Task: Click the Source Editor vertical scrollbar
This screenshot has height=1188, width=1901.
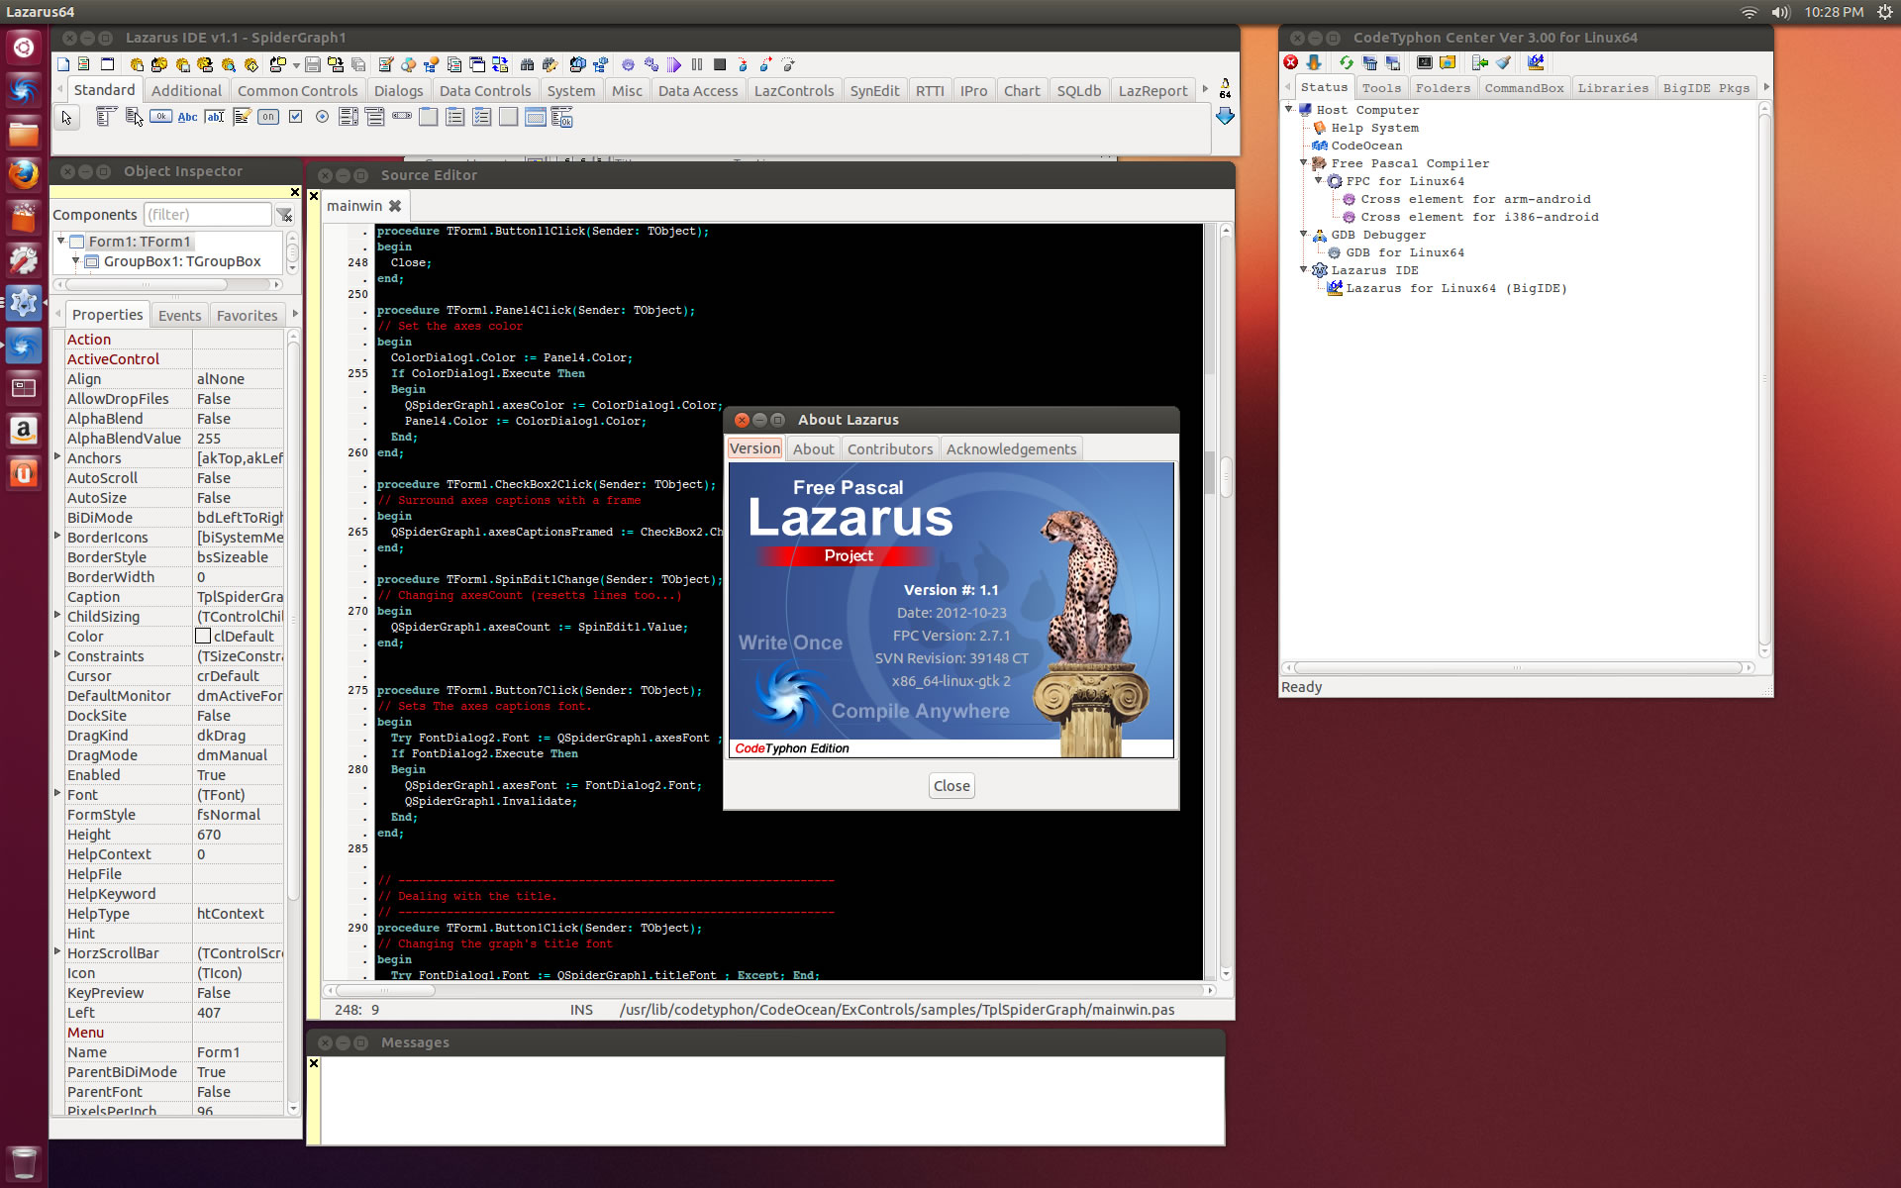Action: coord(1226,602)
